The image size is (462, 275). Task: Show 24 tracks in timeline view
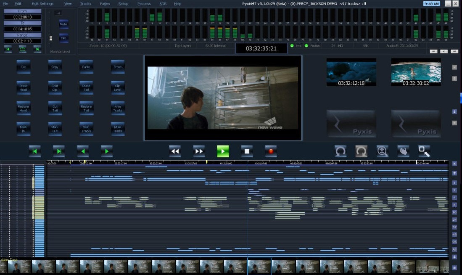(x=454, y=219)
